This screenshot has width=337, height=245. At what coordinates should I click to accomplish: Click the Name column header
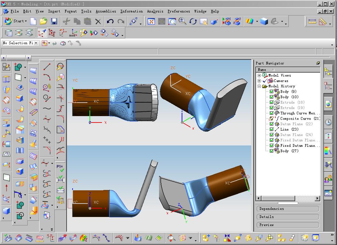(x=262, y=70)
